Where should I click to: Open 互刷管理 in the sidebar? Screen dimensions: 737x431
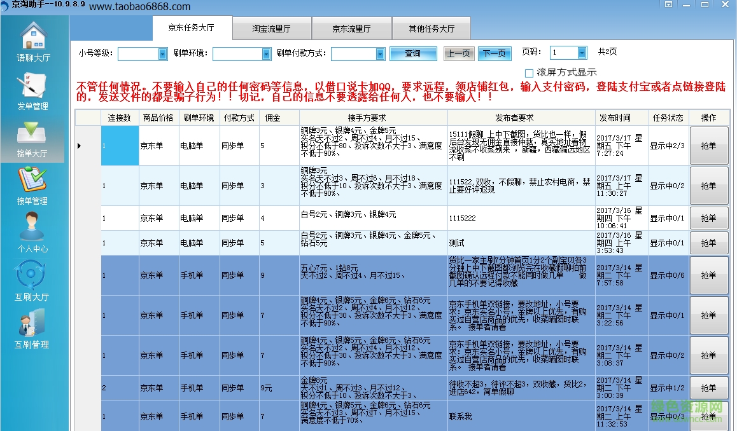click(32, 329)
